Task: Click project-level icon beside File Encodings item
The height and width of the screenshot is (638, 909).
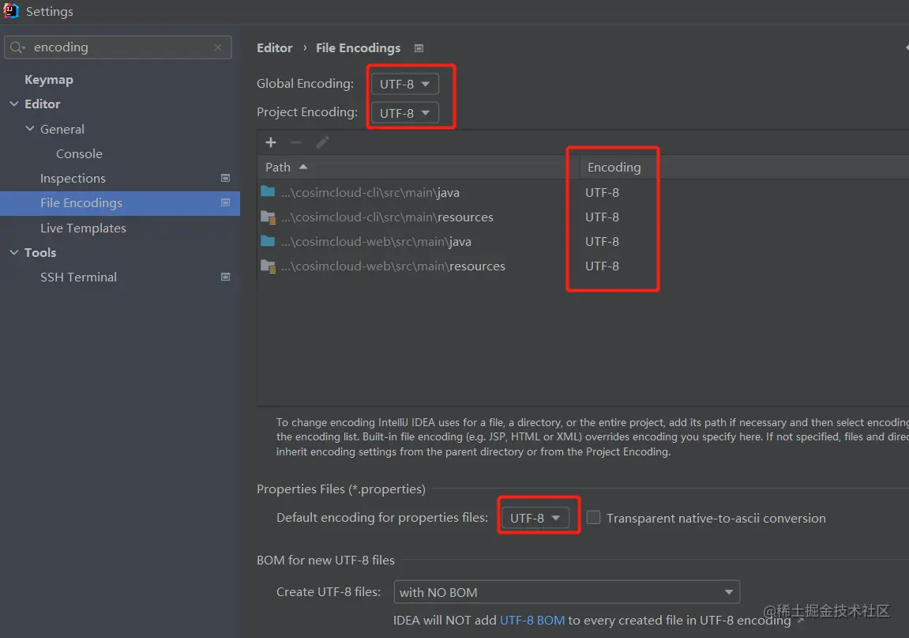Action: click(226, 202)
